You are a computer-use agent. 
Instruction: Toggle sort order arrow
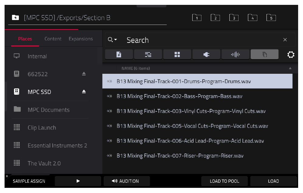pyautogui.click(x=290, y=68)
